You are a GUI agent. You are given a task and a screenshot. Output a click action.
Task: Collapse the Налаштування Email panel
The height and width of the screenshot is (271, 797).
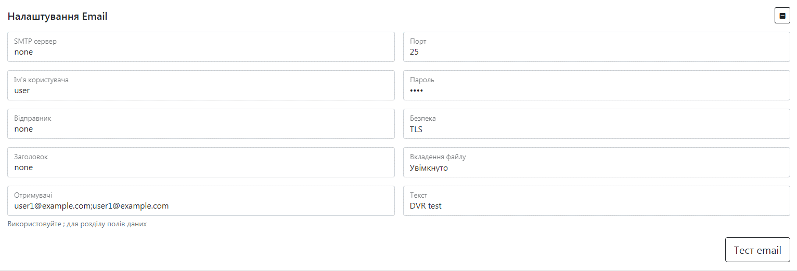(782, 16)
